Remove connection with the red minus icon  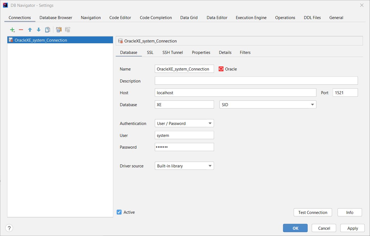coord(21,30)
